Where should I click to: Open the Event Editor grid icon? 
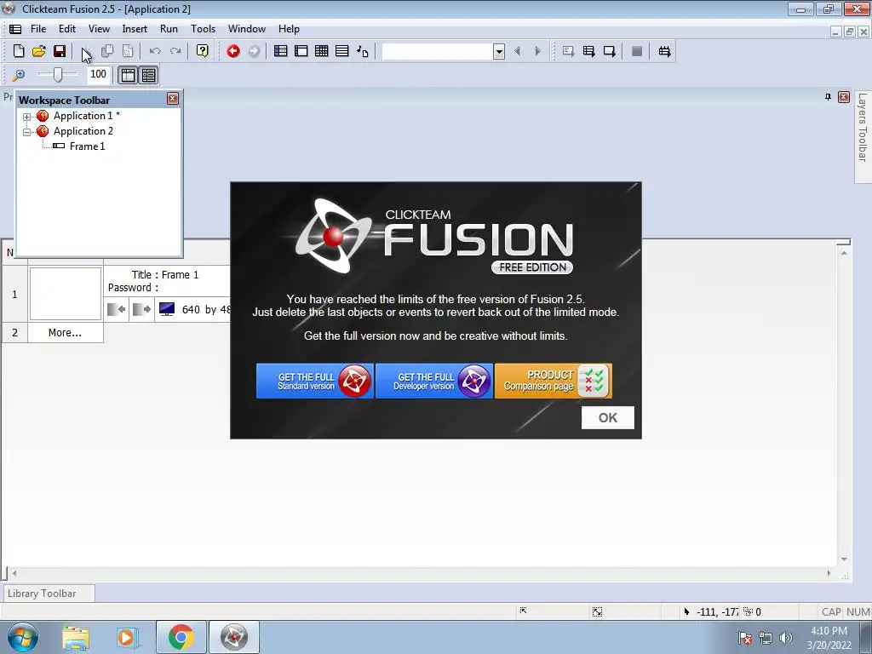tap(321, 51)
